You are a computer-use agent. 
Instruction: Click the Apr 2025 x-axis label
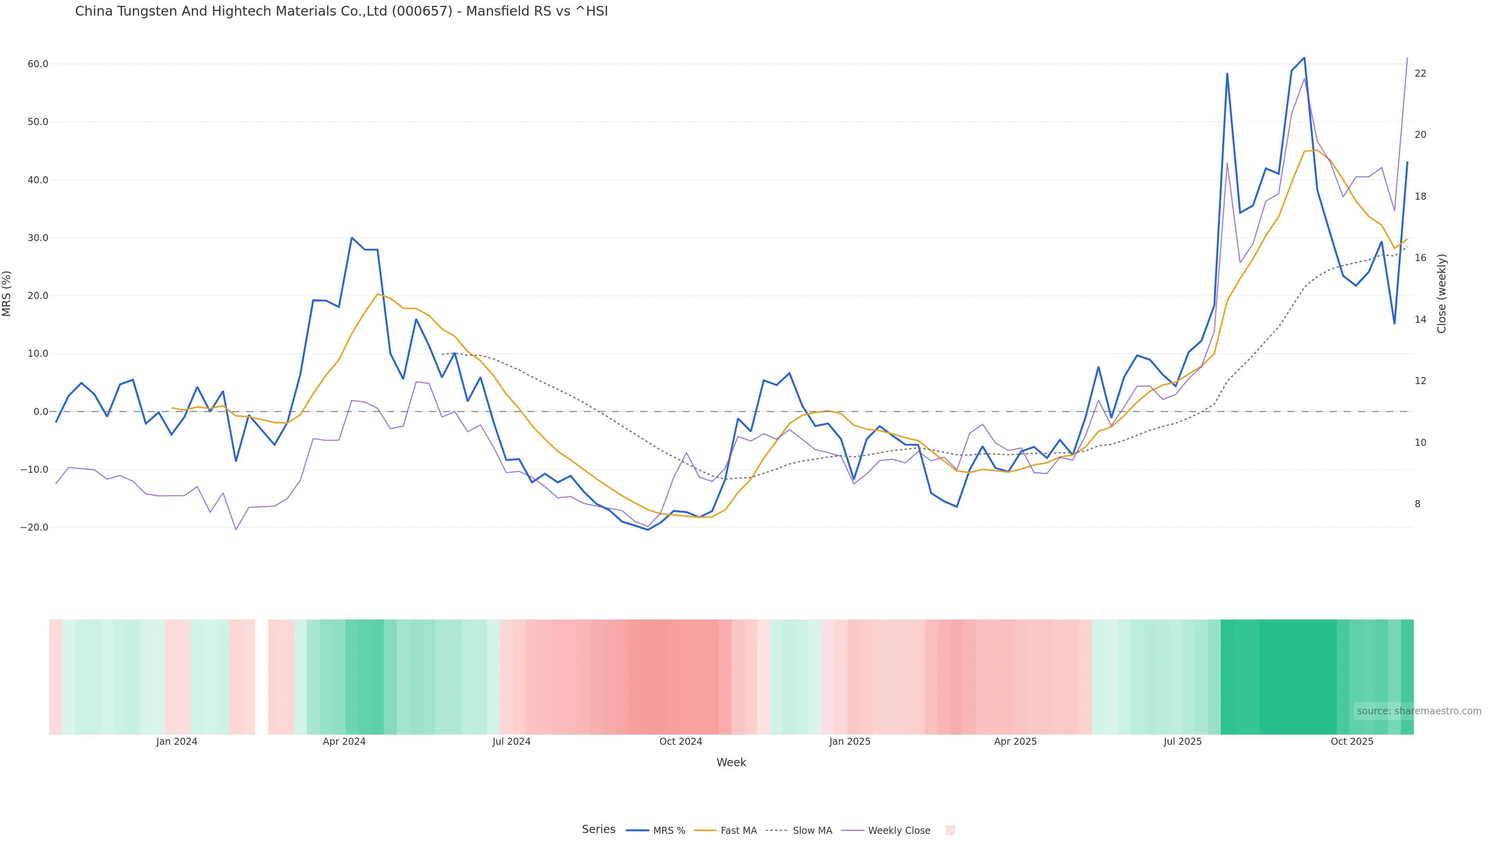tap(1015, 742)
